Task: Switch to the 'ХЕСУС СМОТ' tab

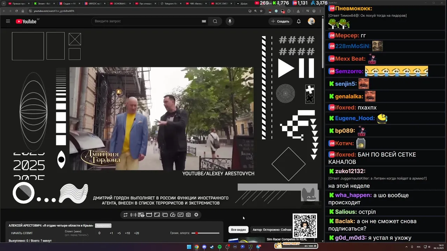Action: [x=222, y=3]
